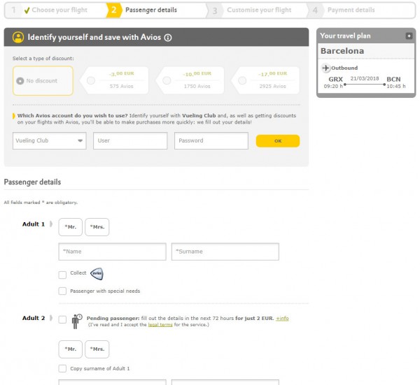Open the Passenger details step tab

[151, 10]
